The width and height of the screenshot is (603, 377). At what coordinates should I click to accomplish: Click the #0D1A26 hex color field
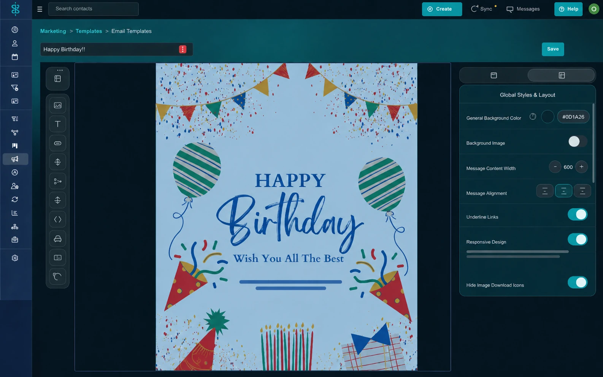[x=573, y=117]
